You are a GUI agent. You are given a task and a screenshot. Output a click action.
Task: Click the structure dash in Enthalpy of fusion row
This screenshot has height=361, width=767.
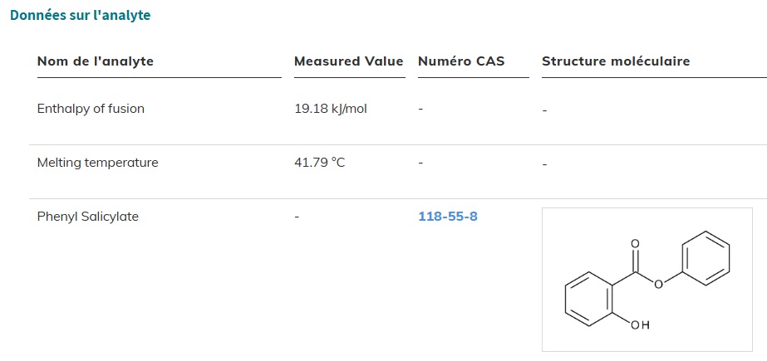[x=544, y=110]
